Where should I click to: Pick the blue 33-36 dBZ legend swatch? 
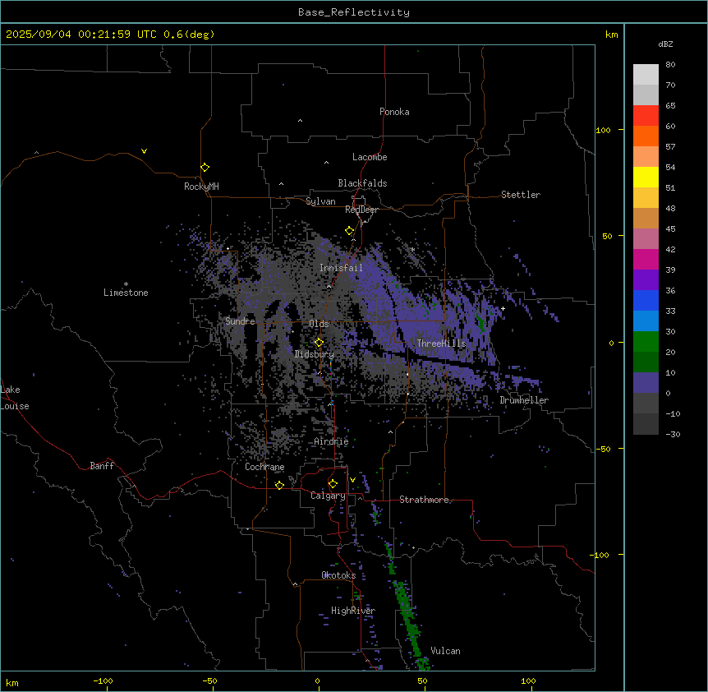646,300
